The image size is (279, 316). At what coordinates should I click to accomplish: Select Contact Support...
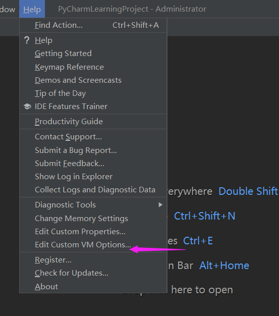pos(93,137)
